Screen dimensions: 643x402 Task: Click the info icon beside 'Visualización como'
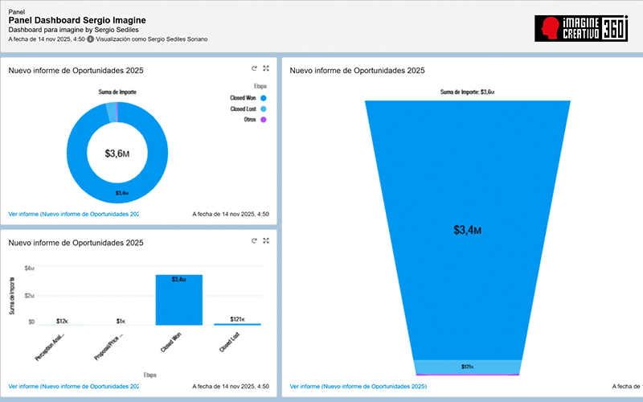coord(90,38)
